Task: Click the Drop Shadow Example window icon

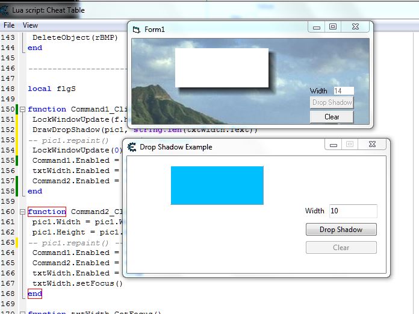Action: [131, 146]
